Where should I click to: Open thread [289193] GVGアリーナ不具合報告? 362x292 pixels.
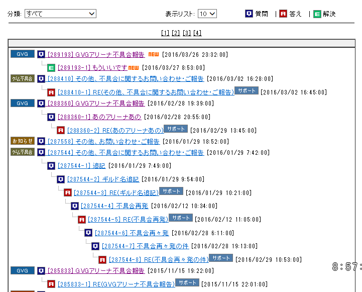[x=96, y=54]
